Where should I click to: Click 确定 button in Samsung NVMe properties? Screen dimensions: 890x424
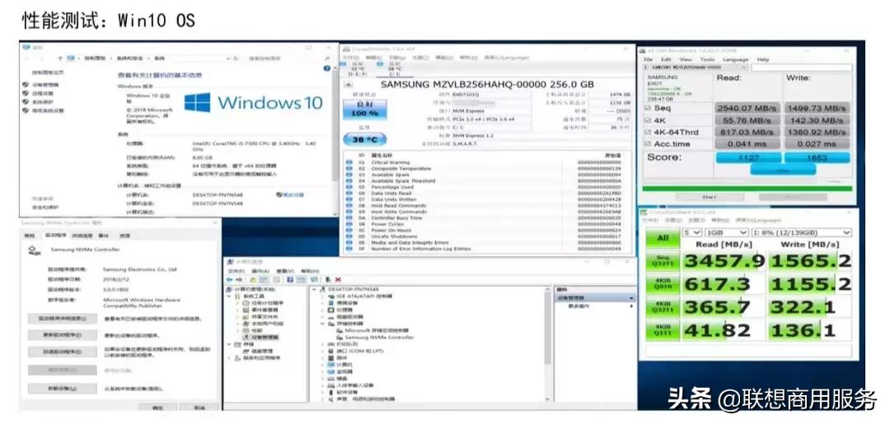click(157, 407)
